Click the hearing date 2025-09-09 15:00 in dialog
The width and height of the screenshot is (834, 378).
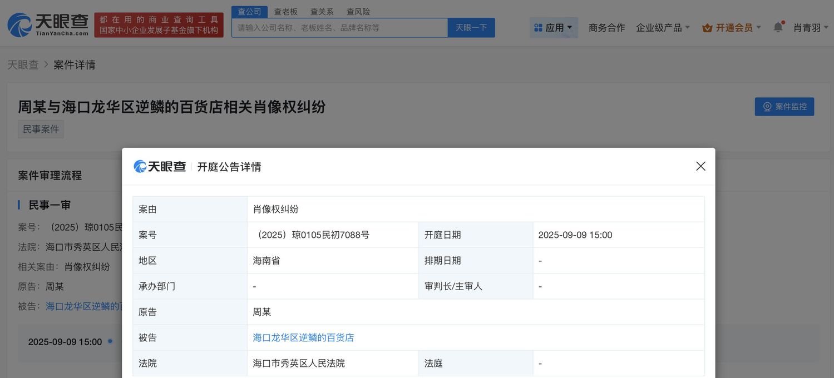(575, 235)
